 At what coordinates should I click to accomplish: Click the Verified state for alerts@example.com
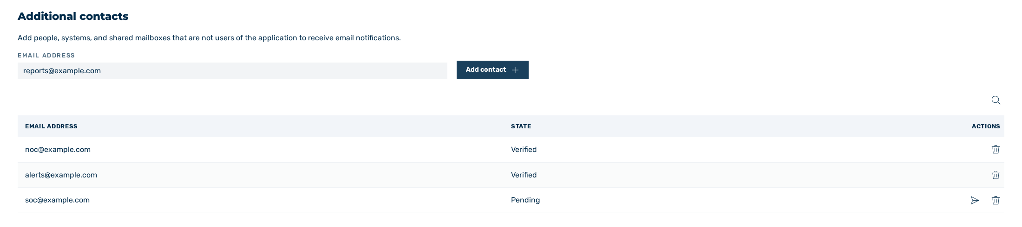524,175
